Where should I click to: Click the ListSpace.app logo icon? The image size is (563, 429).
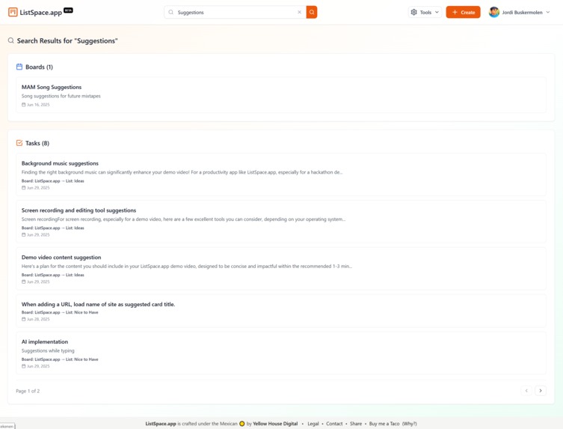pyautogui.click(x=13, y=12)
